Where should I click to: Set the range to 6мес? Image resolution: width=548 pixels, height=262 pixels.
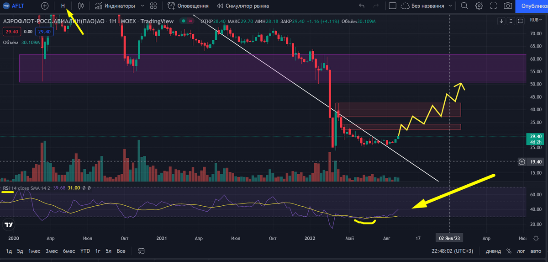click(69, 251)
